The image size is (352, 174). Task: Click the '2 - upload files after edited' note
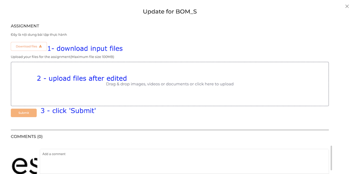[82, 78]
